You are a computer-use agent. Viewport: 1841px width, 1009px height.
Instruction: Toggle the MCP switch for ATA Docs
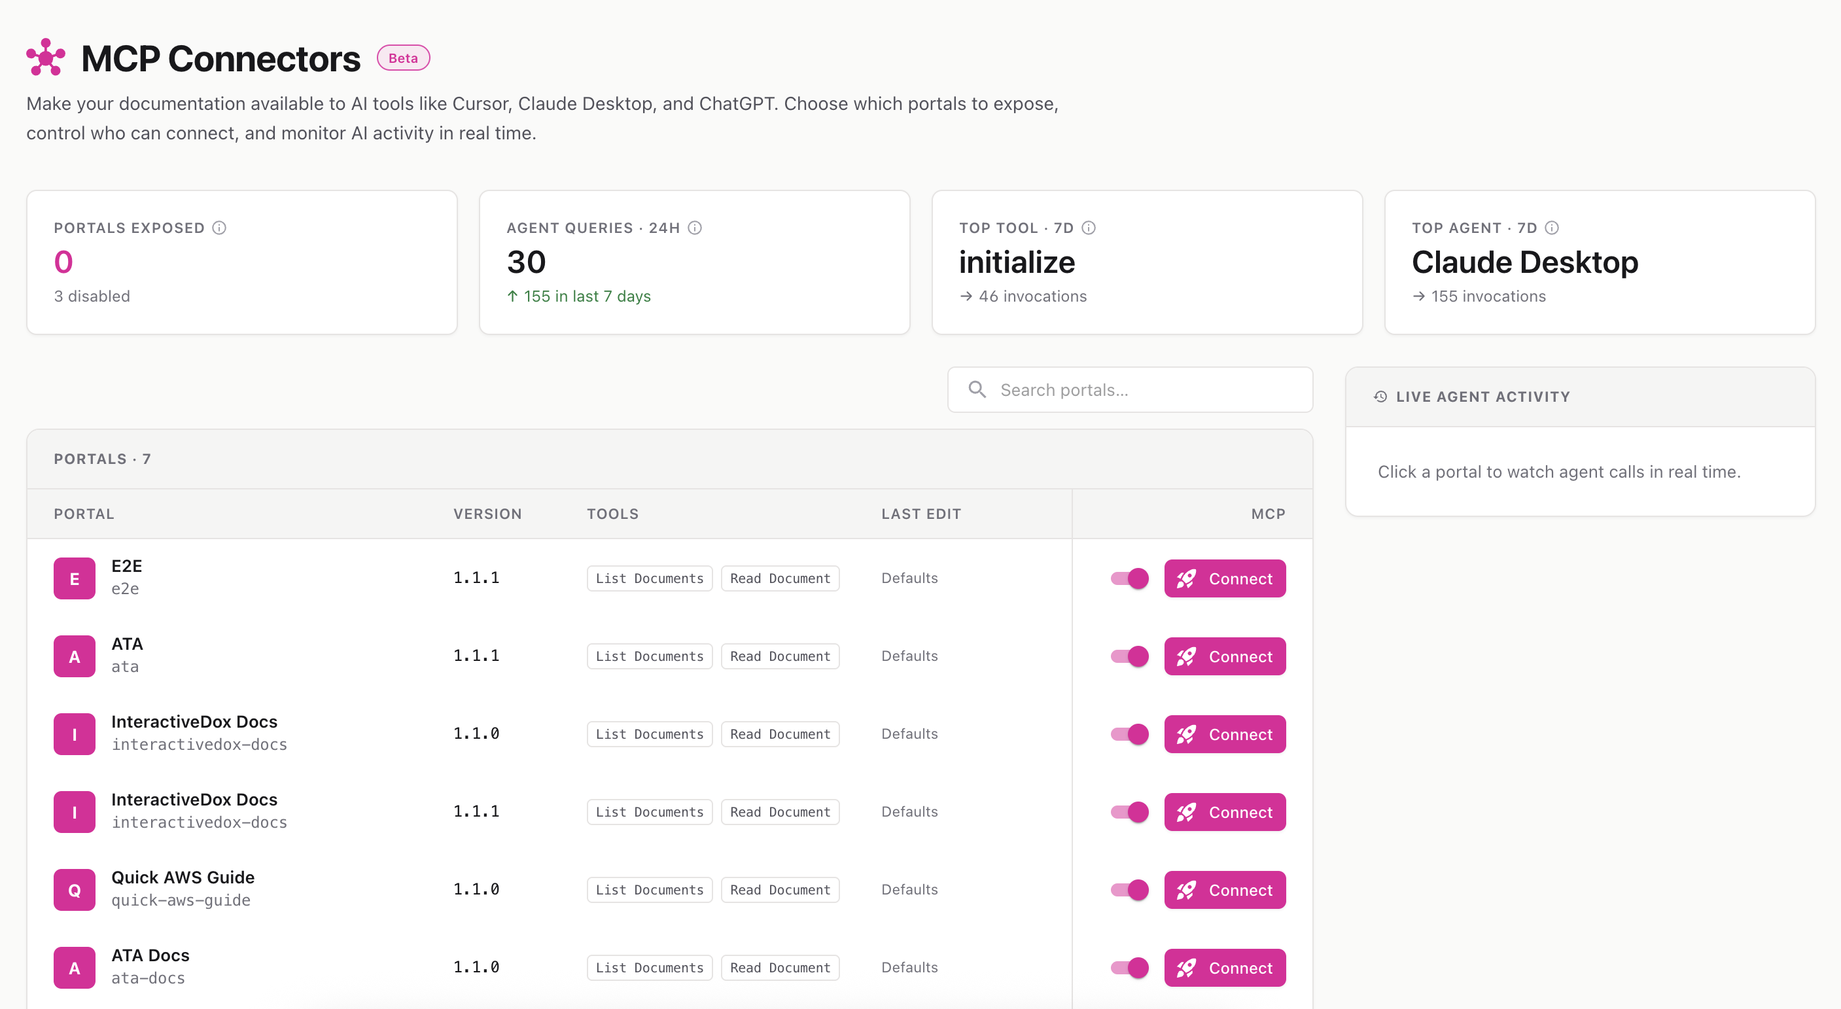[x=1129, y=968]
